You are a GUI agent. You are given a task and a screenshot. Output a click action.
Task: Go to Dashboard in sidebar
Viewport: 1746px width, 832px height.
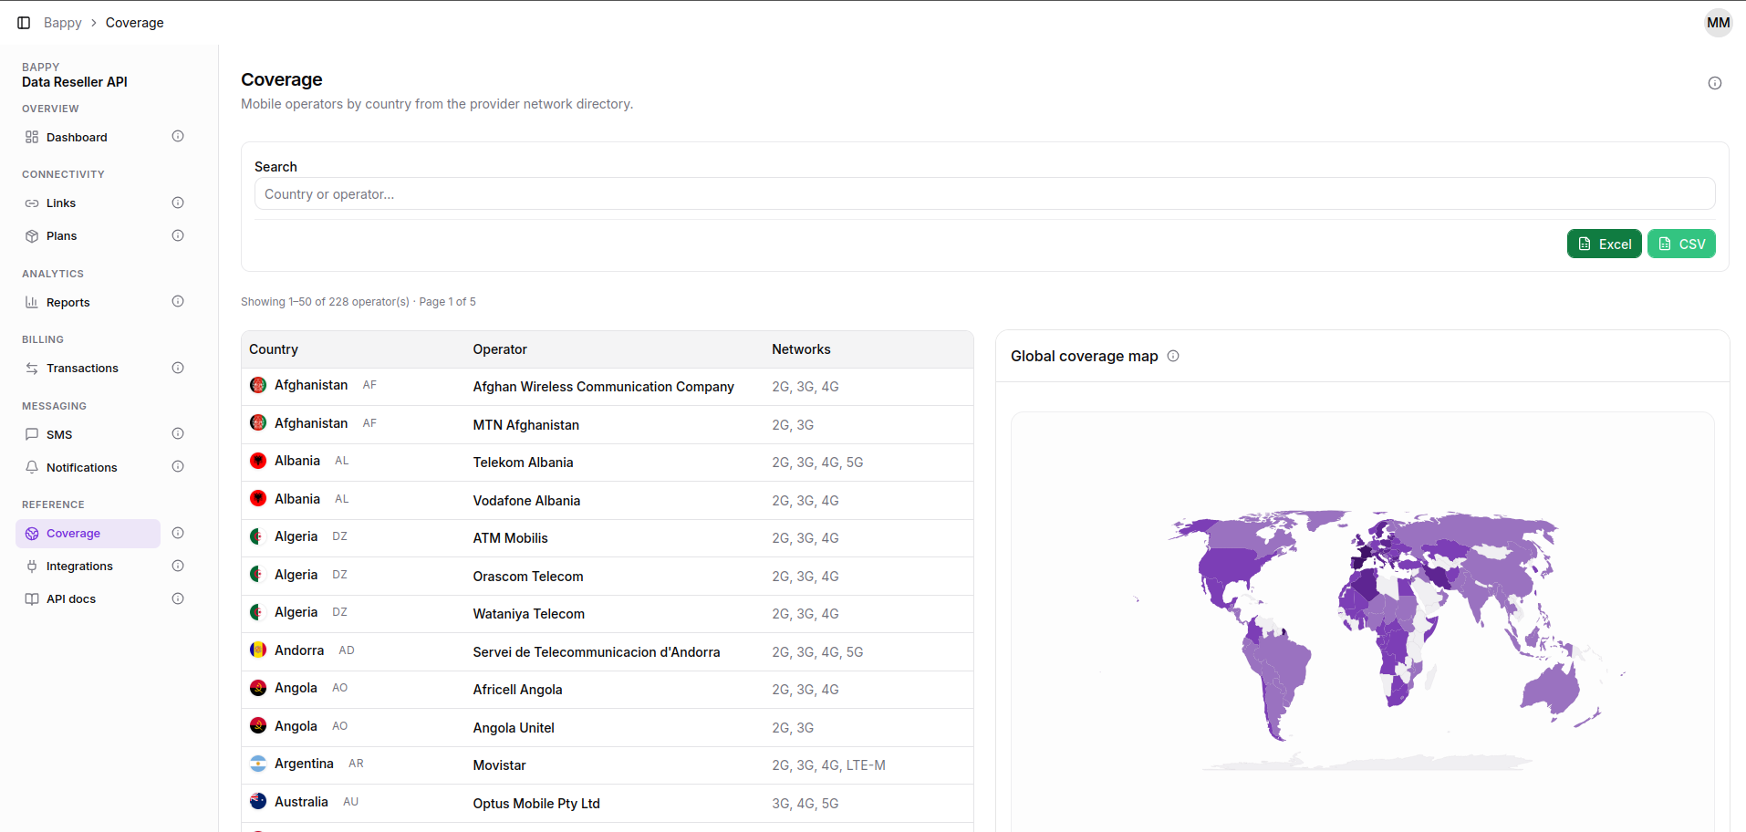(x=88, y=137)
